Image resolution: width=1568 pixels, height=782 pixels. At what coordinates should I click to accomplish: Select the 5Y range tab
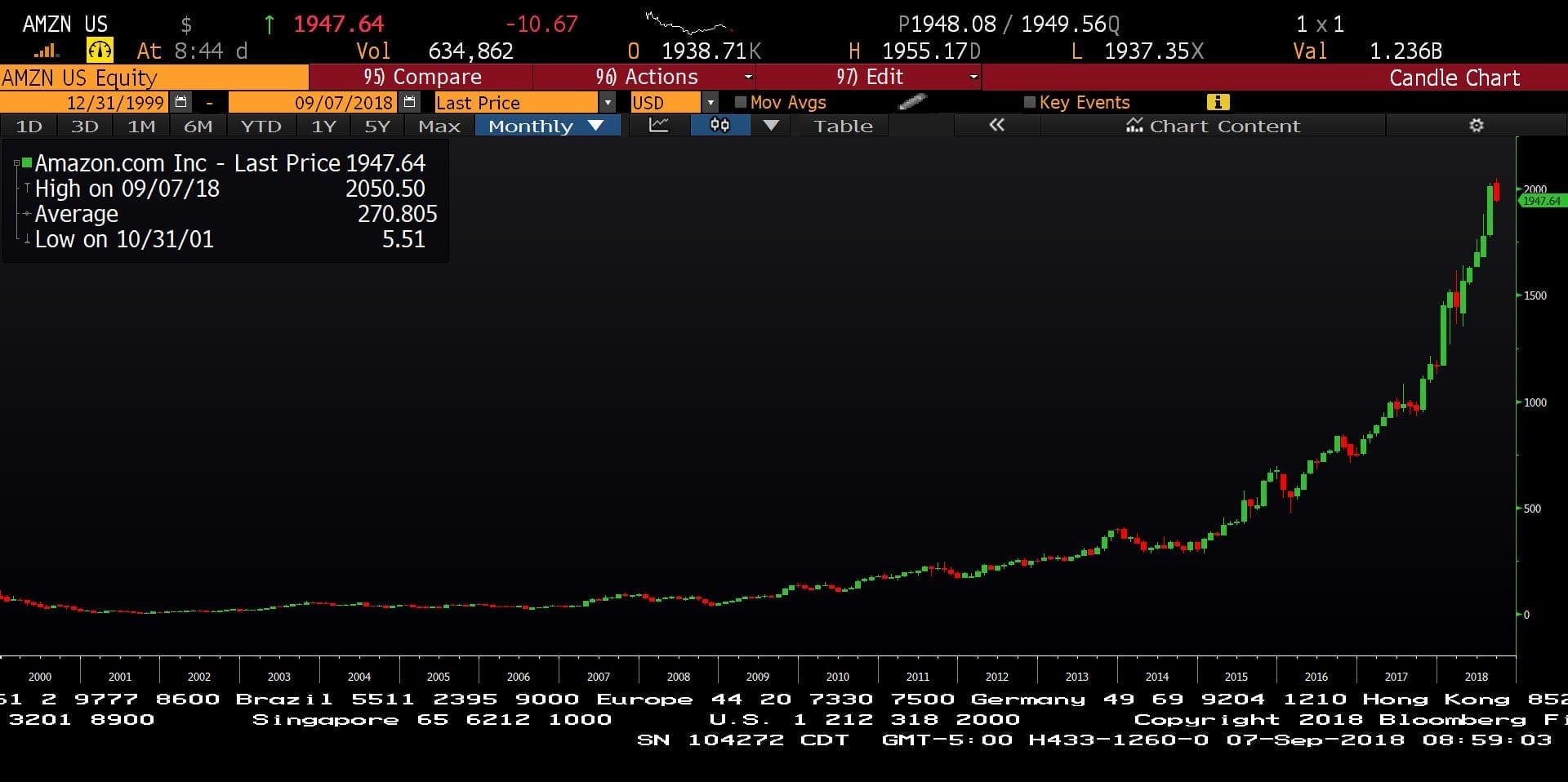click(377, 126)
